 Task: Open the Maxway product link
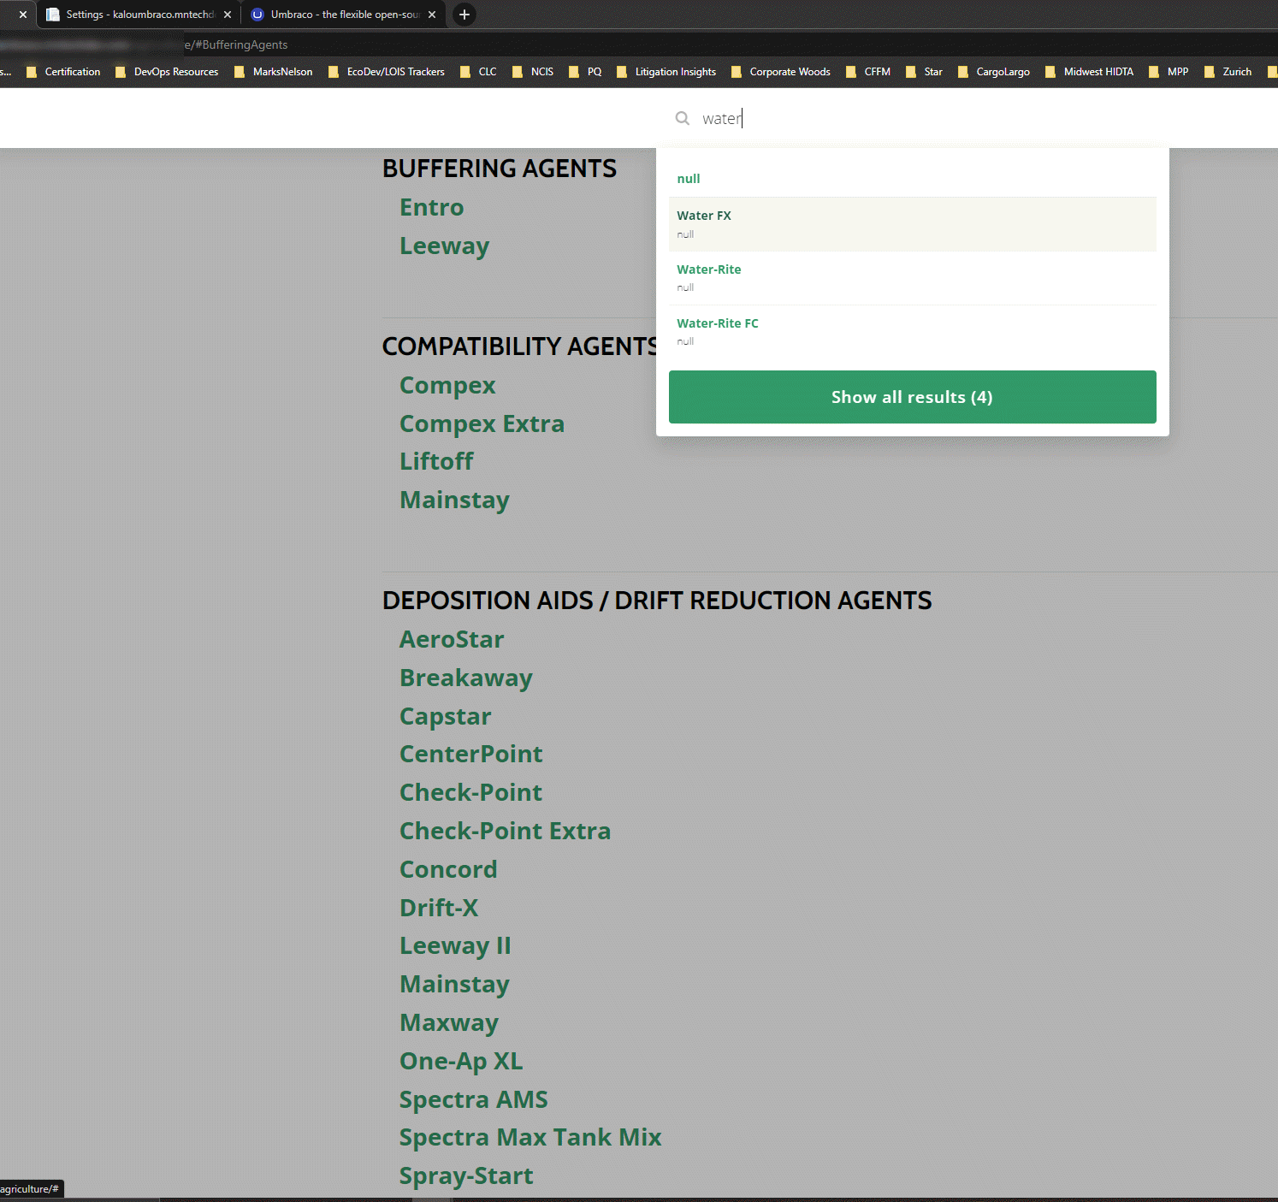449,1023
